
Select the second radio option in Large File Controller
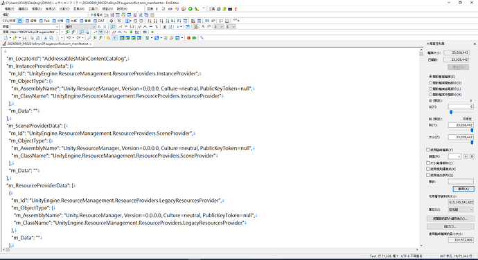(430, 83)
